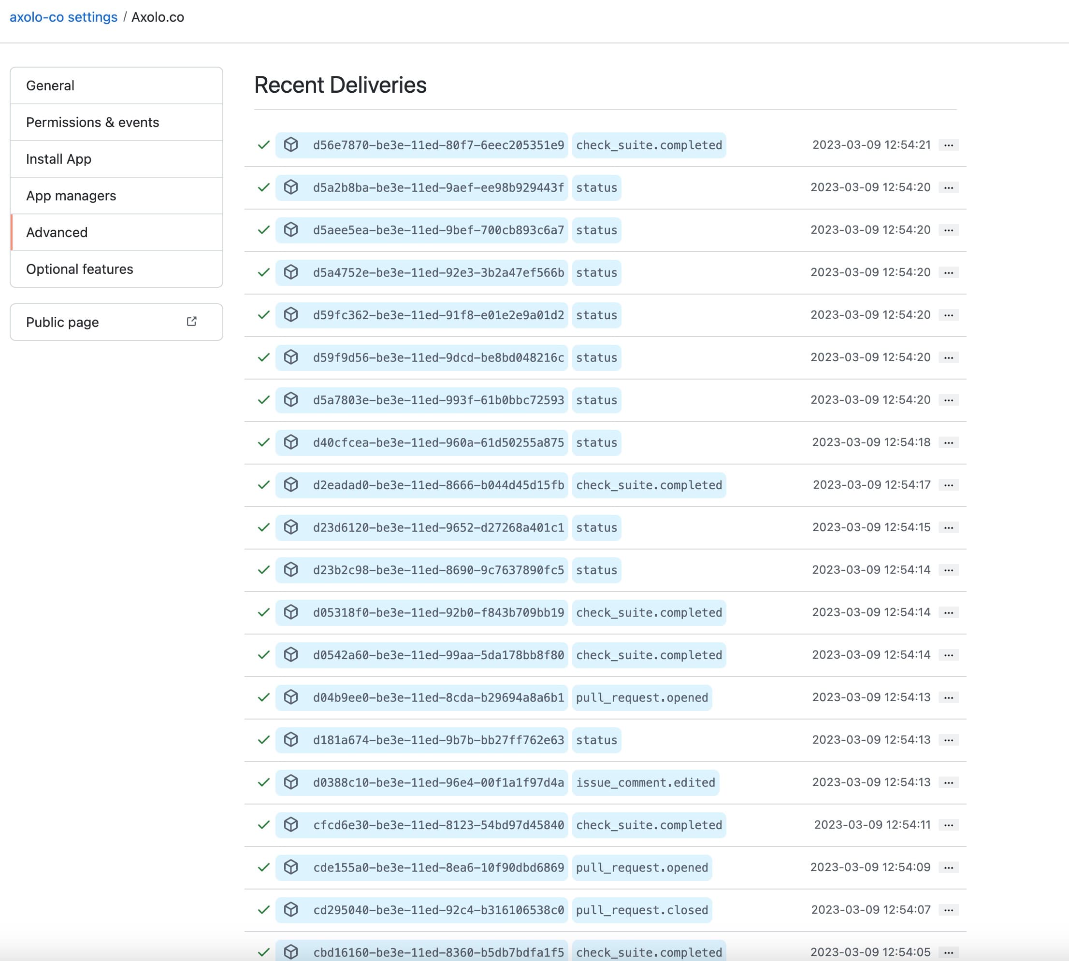Click green checkmark of delivery d0388c10

[x=264, y=782]
